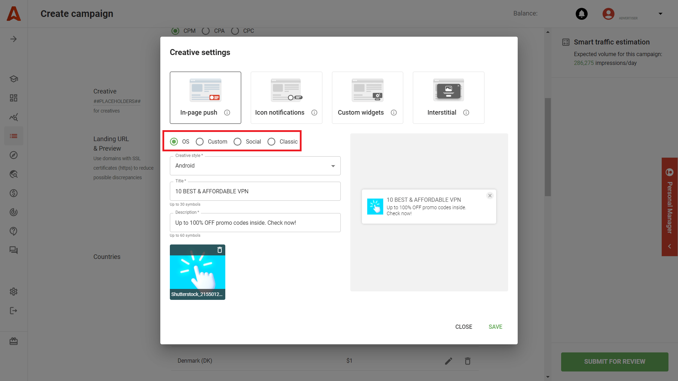Switch to Icon notifications creative type
The width and height of the screenshot is (678, 381).
[286, 98]
